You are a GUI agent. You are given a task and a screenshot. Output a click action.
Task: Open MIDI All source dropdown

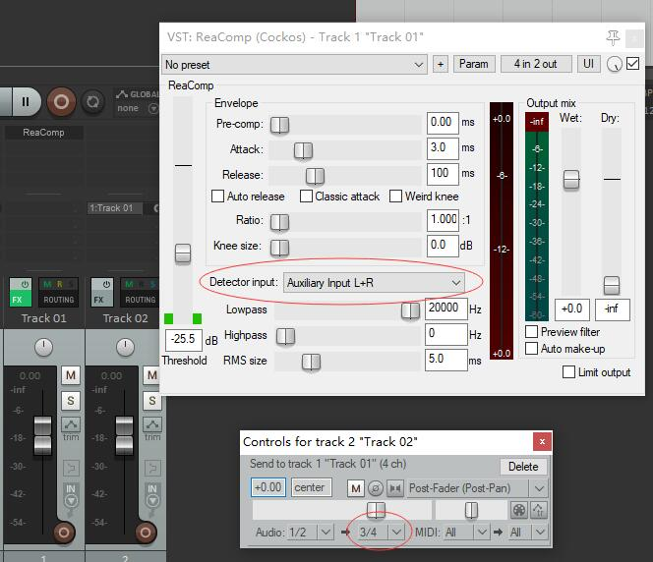click(465, 533)
